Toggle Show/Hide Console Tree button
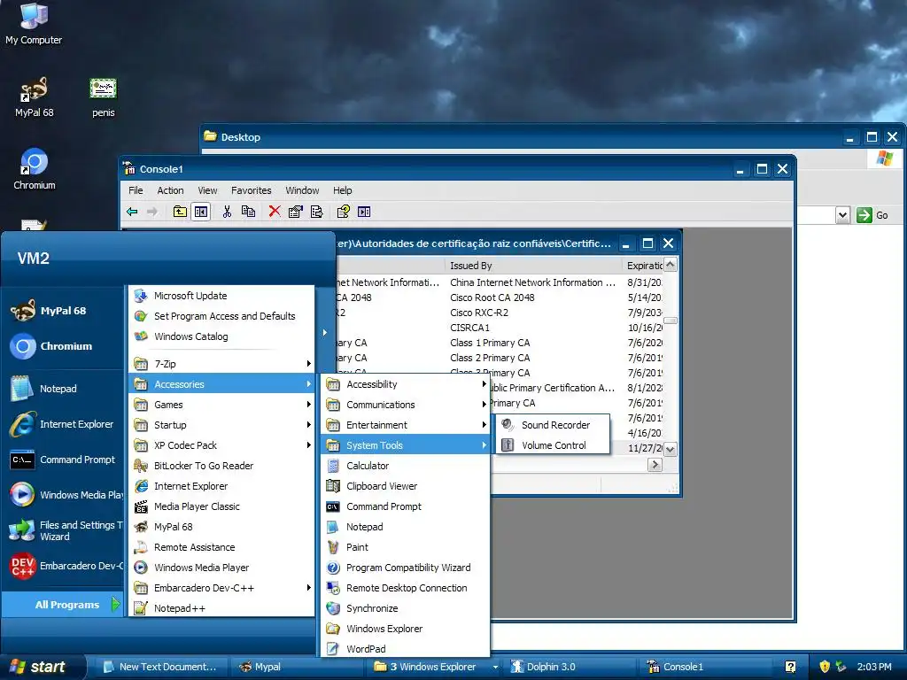The height and width of the screenshot is (680, 907). pos(201,212)
